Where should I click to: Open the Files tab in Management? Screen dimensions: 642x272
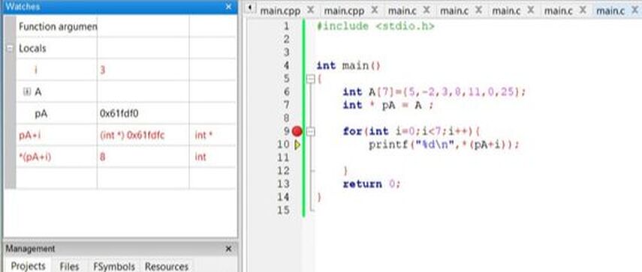pos(69,266)
